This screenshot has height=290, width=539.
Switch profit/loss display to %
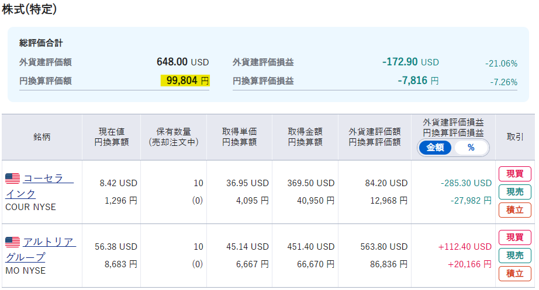click(x=471, y=148)
